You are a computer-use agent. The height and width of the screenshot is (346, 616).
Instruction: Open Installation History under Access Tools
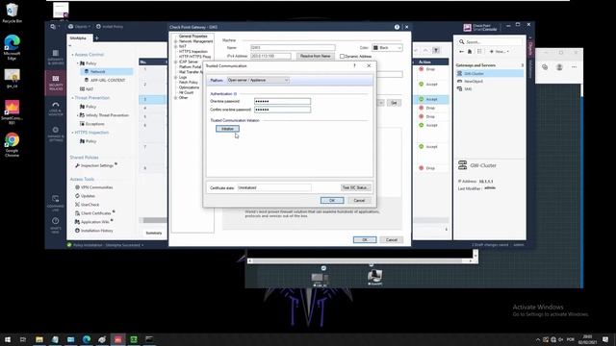94,231
